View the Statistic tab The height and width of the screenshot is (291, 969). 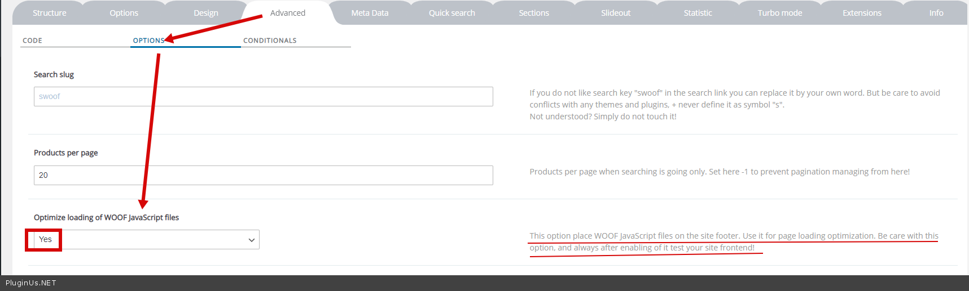coord(698,13)
